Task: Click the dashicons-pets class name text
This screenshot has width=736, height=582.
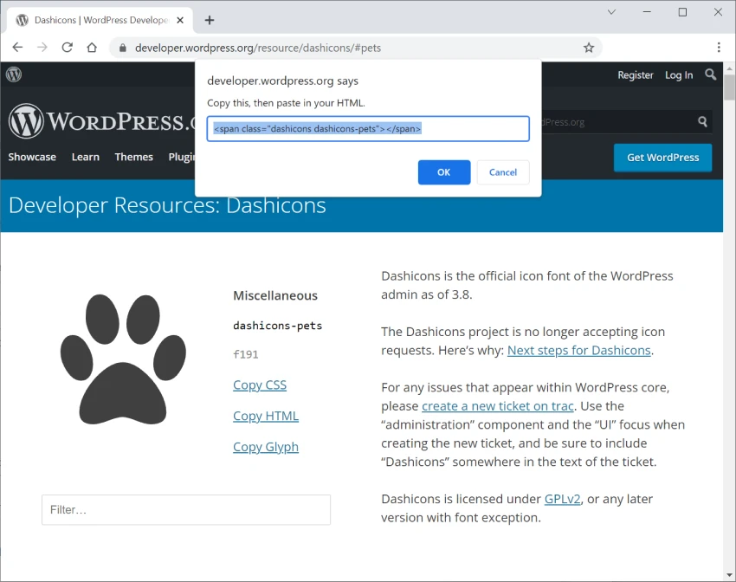Action: [277, 326]
